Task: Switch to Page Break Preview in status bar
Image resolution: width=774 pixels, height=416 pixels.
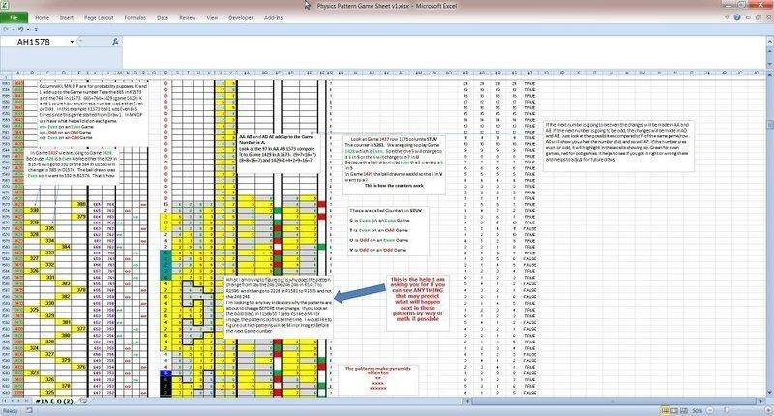Action: pyautogui.click(x=684, y=410)
